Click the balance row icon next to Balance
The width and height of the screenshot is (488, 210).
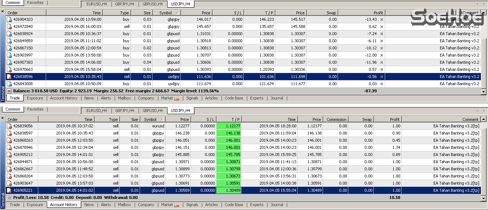(9, 91)
